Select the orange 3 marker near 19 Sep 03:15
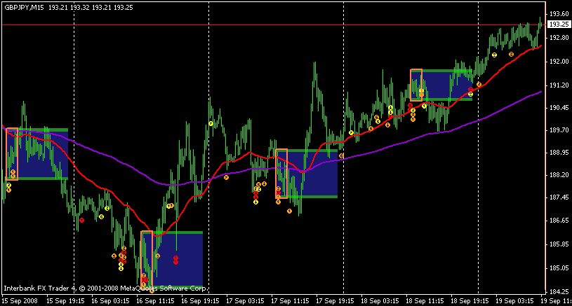572x306 pixels. (x=511, y=54)
